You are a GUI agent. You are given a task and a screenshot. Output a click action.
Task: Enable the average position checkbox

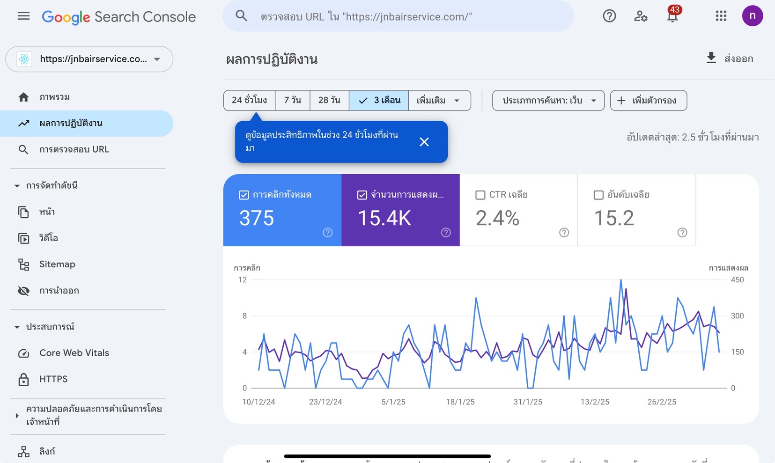click(x=598, y=195)
